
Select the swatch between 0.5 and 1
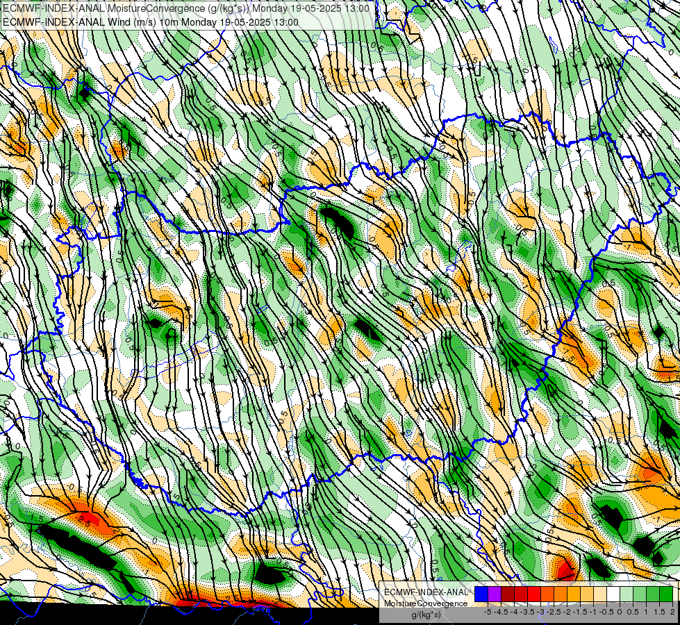pos(640,594)
